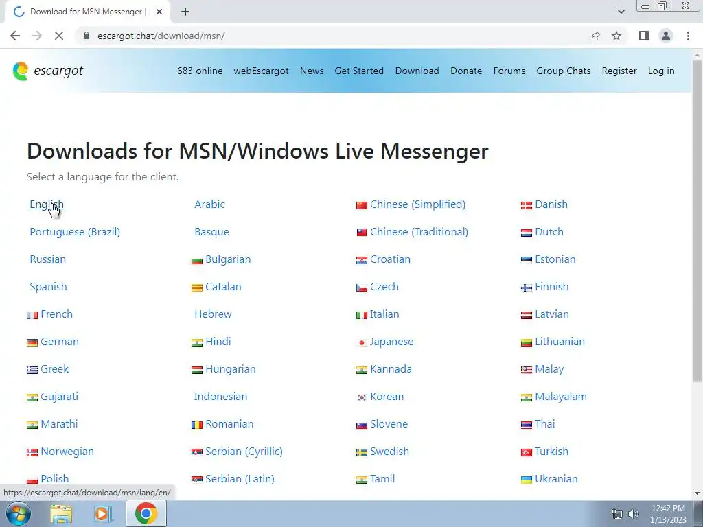The image size is (703, 527).
Task: Select the Malayalam language link
Action: pos(561,396)
